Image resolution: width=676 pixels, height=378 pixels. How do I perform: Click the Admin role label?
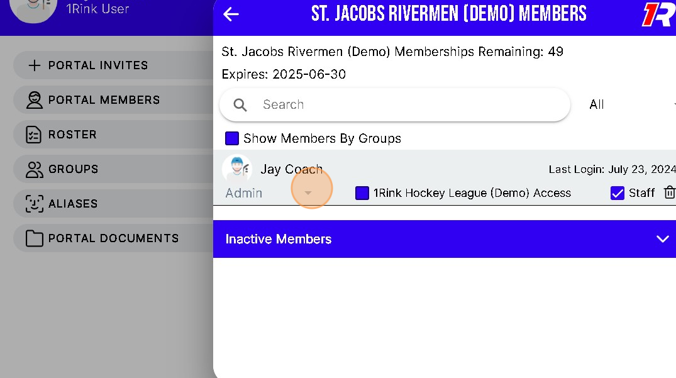click(x=243, y=193)
